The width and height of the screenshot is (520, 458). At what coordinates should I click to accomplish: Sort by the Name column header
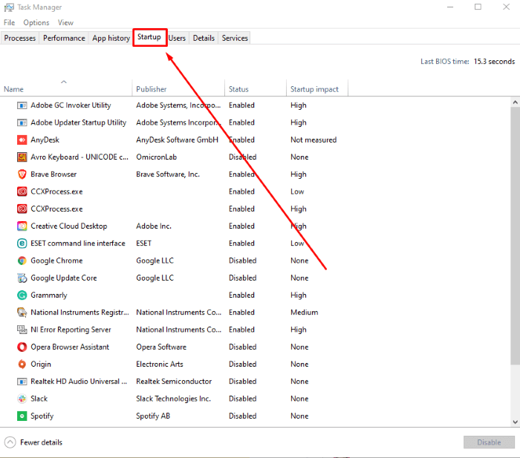point(66,88)
